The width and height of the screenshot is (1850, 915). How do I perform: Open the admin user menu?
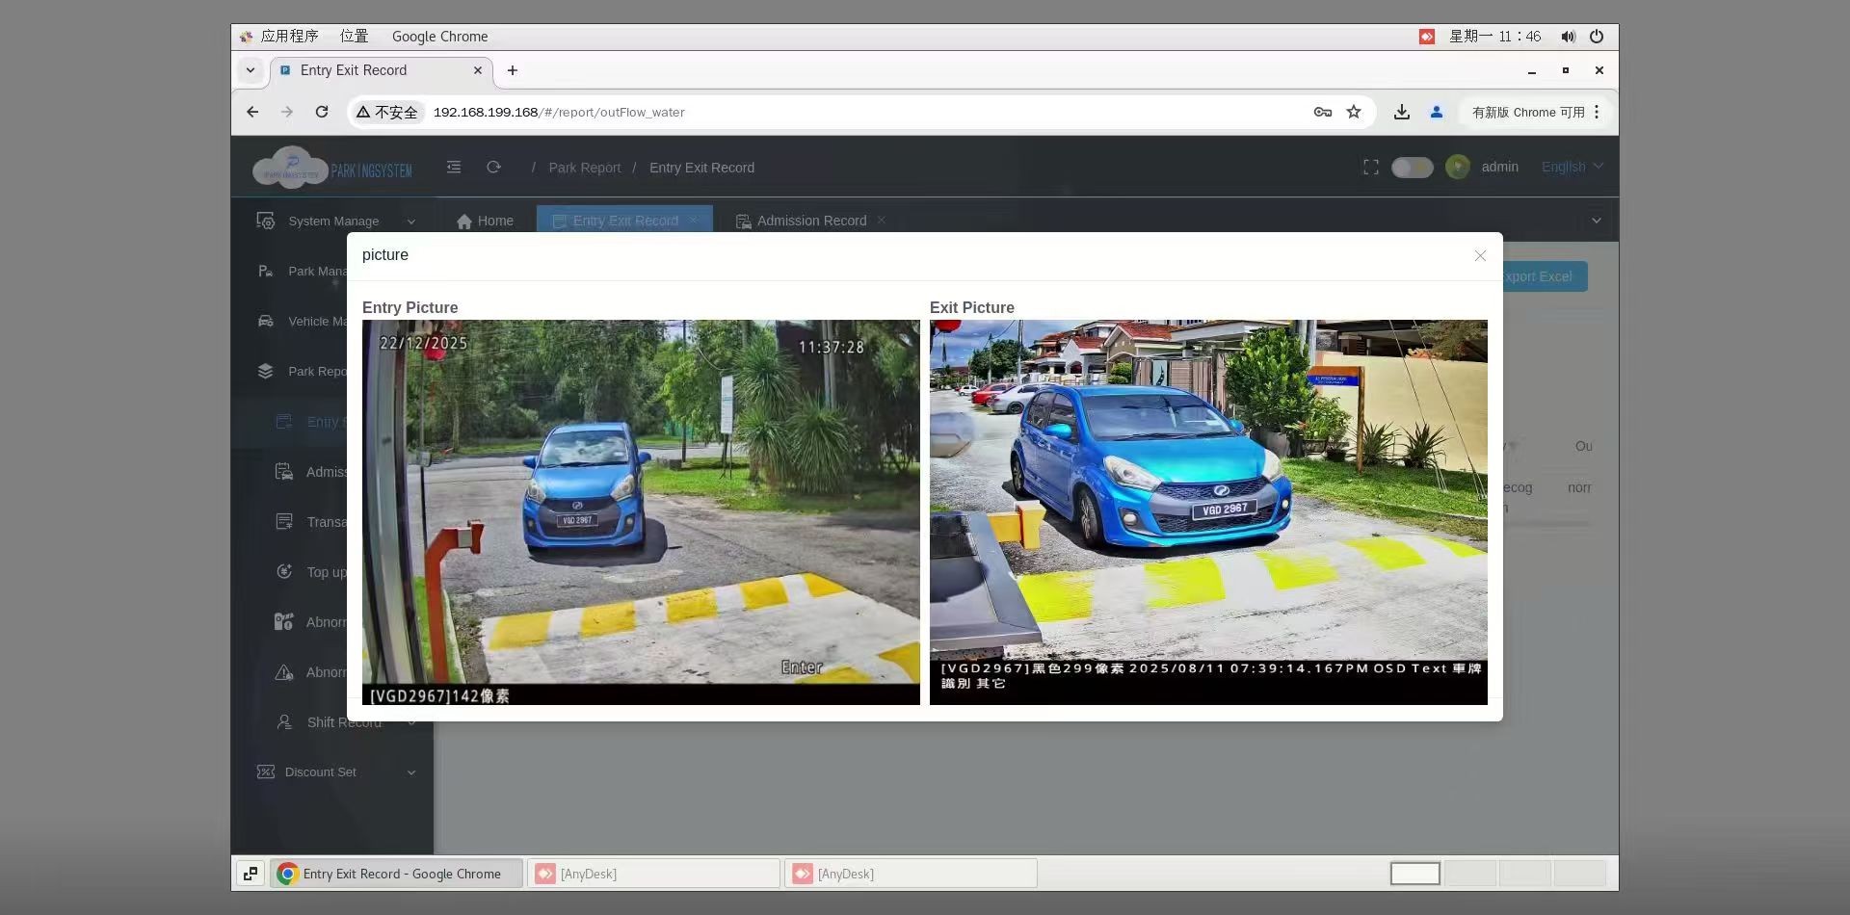point(1499,167)
